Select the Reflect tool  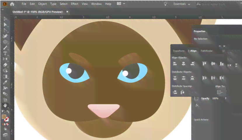click(5, 59)
